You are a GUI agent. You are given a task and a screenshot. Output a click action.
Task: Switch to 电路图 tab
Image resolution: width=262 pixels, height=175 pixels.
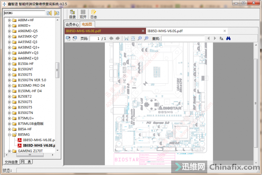pyautogui.click(x=87, y=24)
